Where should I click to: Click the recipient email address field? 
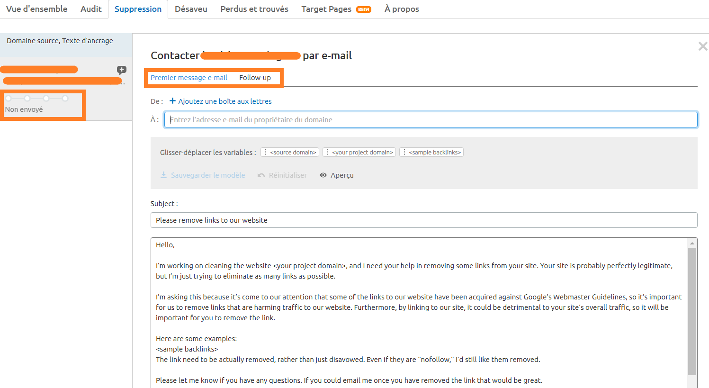[431, 120]
